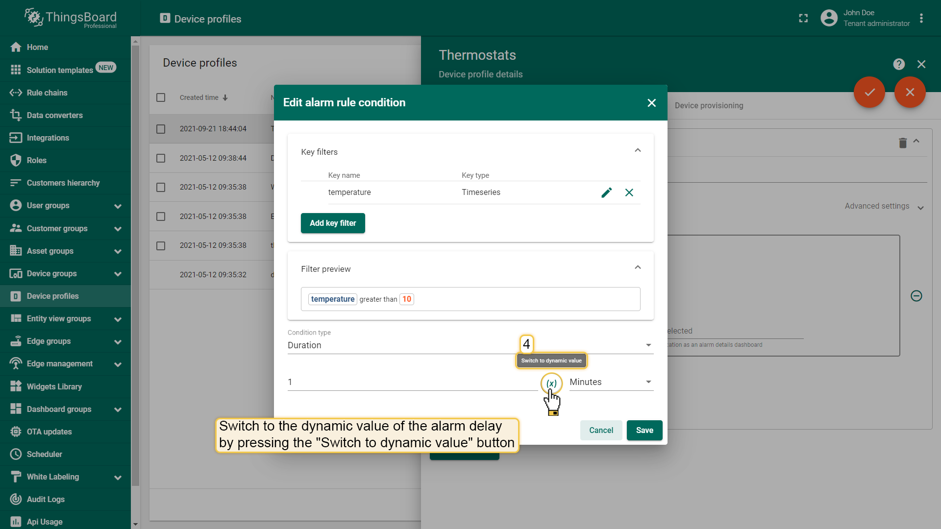Click the Add key filter button
The height and width of the screenshot is (529, 941).
click(333, 223)
